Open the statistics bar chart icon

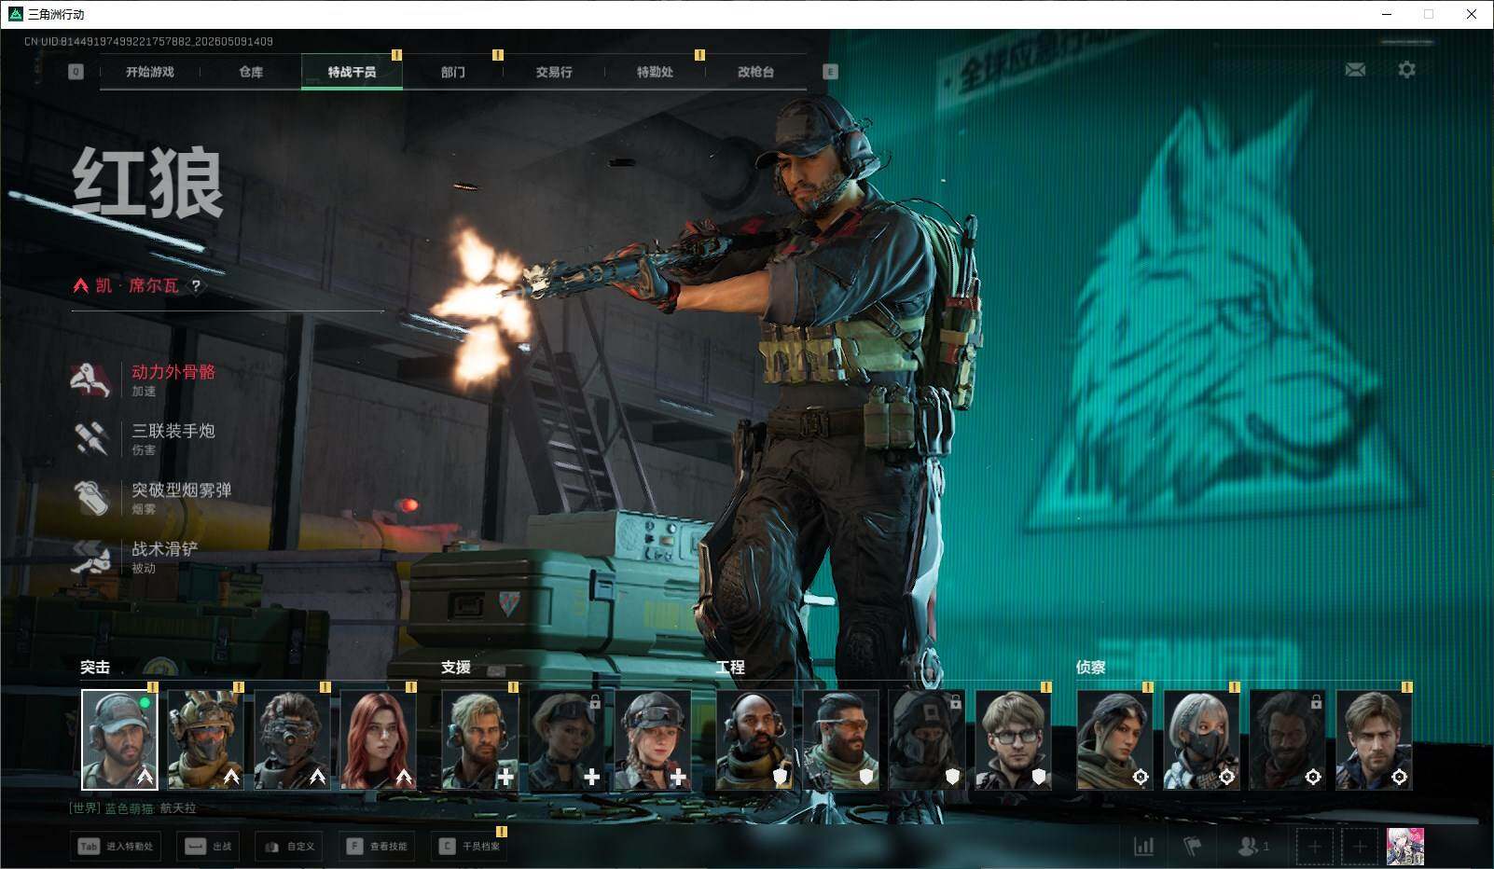click(1143, 847)
